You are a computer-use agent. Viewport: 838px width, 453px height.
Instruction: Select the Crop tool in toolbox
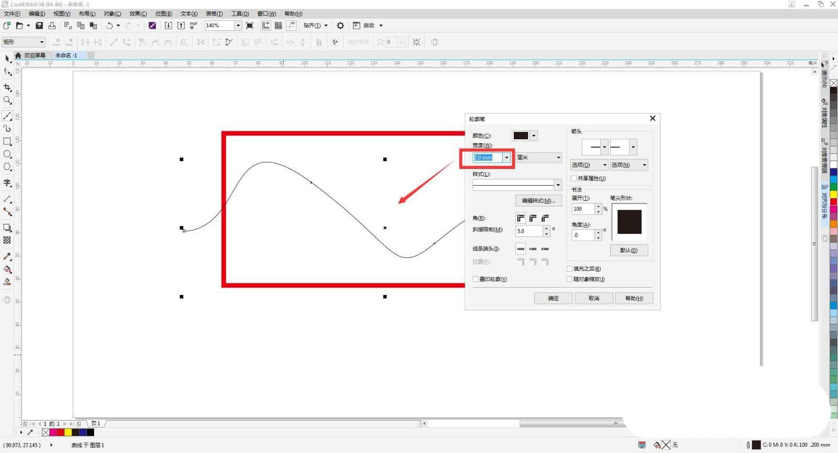pyautogui.click(x=7, y=87)
